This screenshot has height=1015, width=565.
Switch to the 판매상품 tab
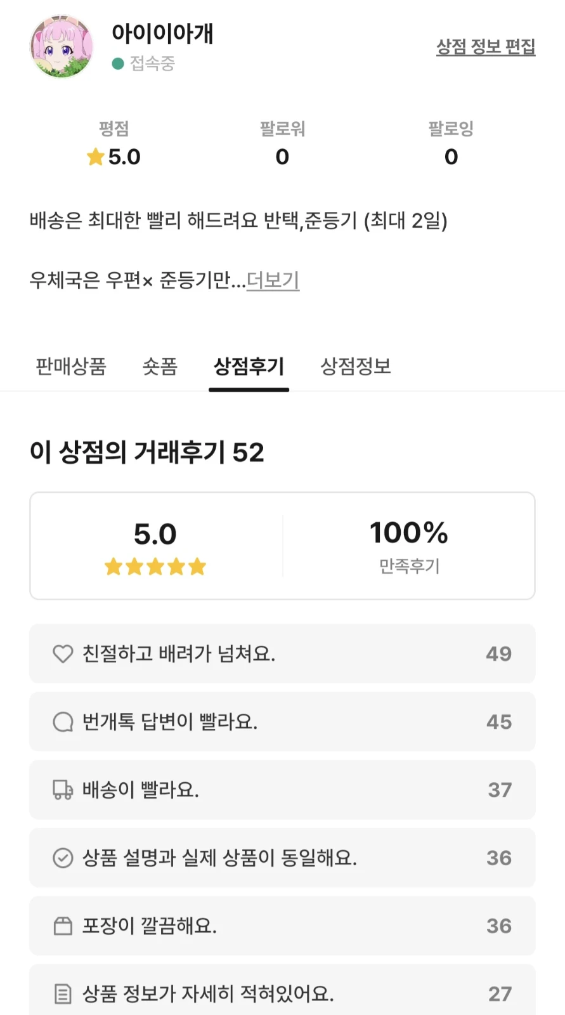71,366
